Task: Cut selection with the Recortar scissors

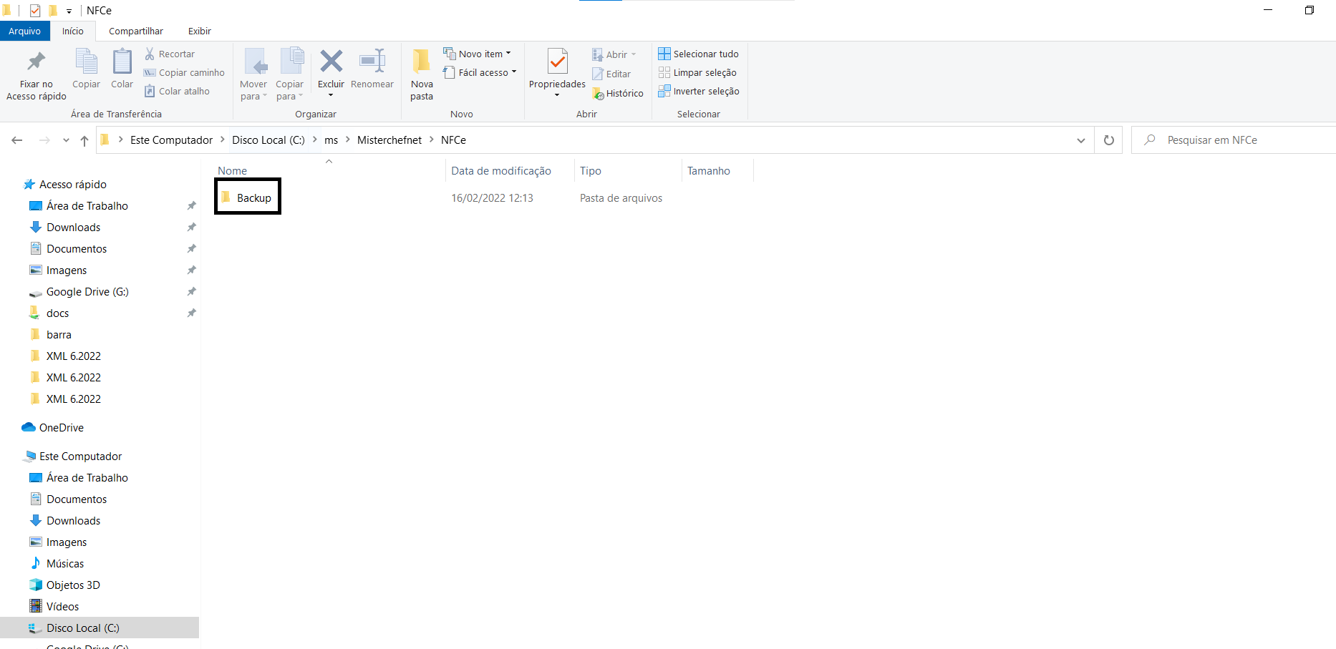Action: coord(170,54)
